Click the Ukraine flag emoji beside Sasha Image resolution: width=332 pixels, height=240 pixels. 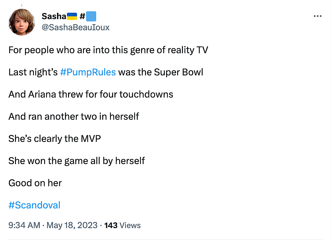(x=71, y=17)
